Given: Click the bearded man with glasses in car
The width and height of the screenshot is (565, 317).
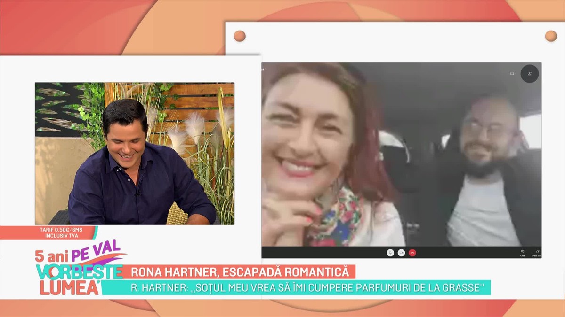Looking at the screenshot, I should pyautogui.click(x=485, y=169).
